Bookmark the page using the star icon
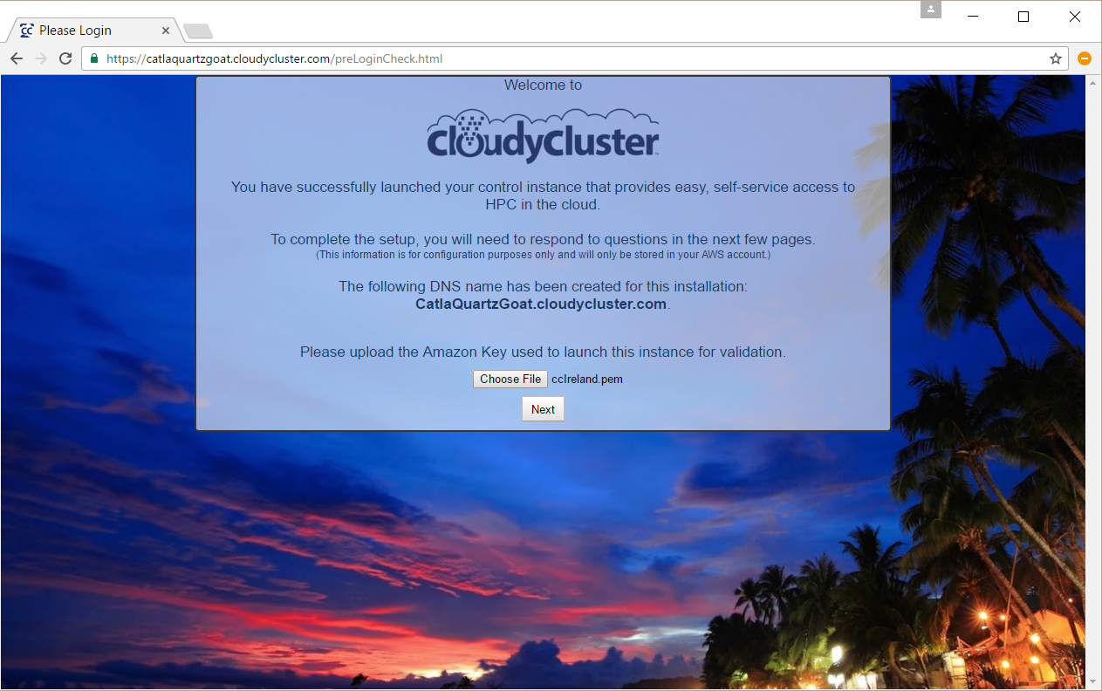The height and width of the screenshot is (691, 1102). point(1056,58)
